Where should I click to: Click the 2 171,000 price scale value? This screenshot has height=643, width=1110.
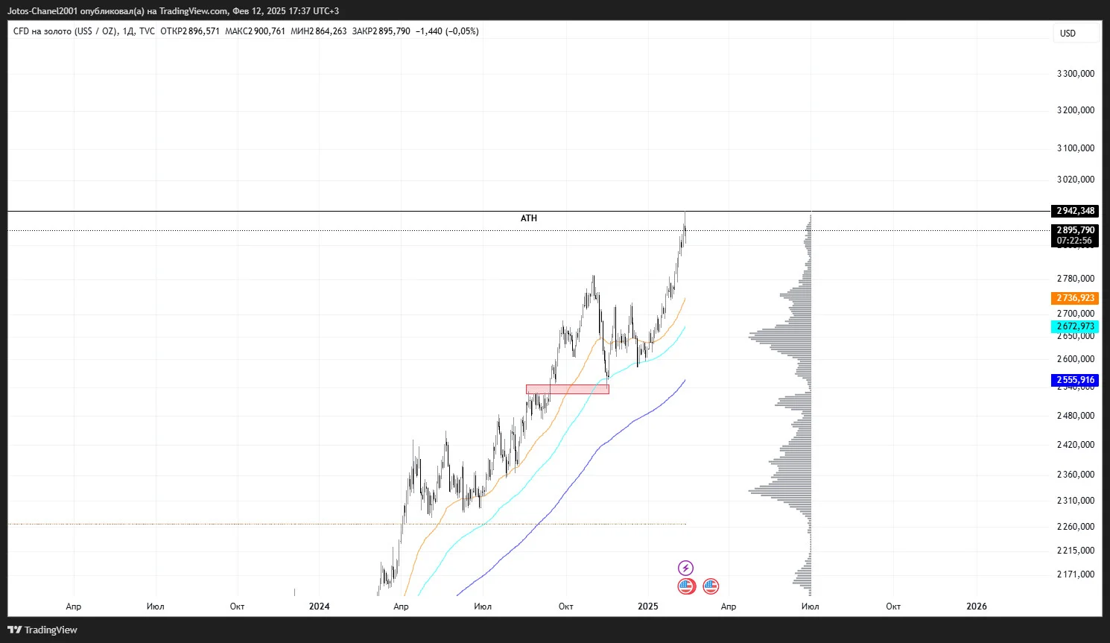1076,574
